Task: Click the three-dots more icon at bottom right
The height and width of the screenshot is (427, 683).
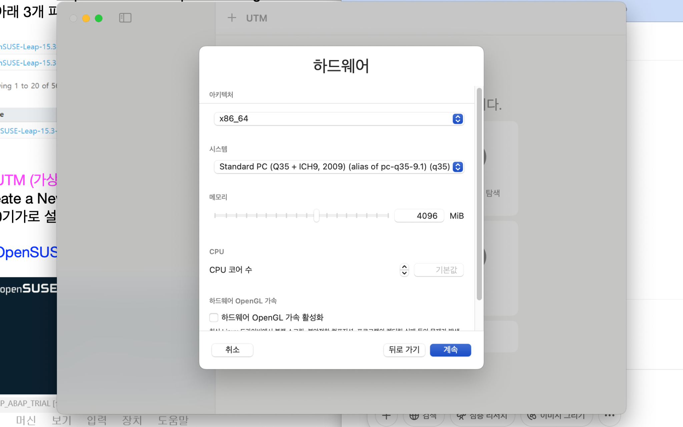Action: click(x=609, y=415)
